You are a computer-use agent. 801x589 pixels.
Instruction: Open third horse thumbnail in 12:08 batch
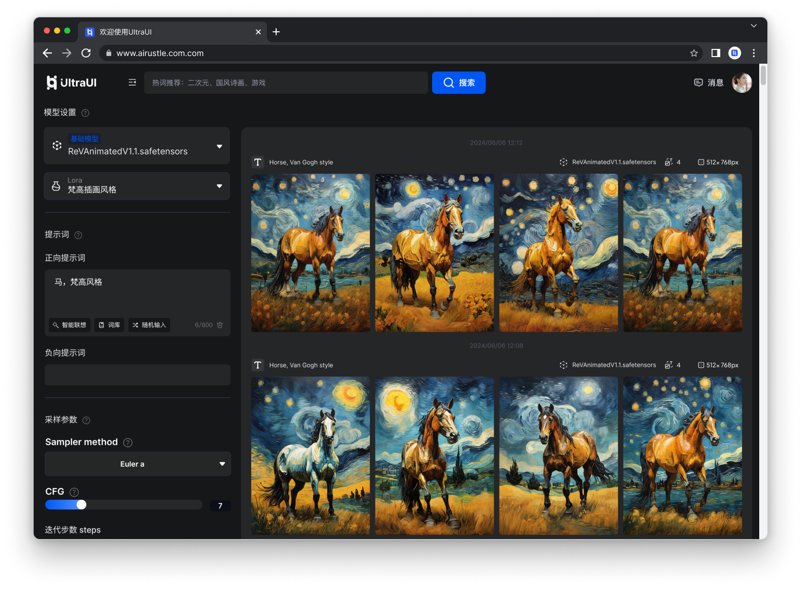click(x=558, y=456)
